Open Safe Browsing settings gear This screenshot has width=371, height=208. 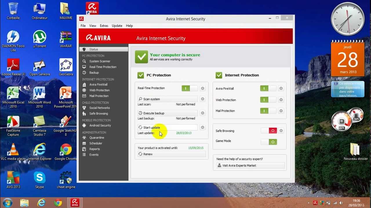click(281, 131)
